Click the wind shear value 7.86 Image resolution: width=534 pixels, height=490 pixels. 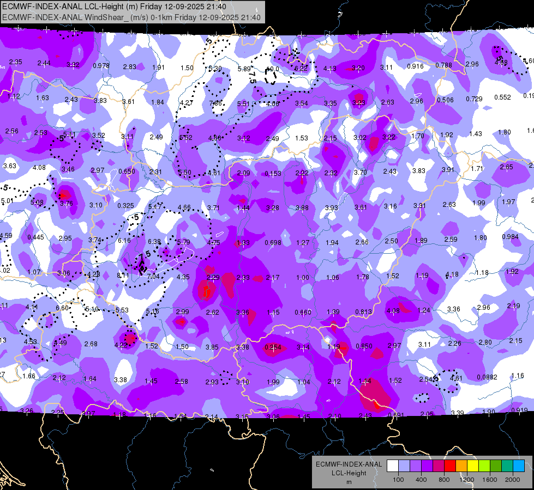(215, 103)
